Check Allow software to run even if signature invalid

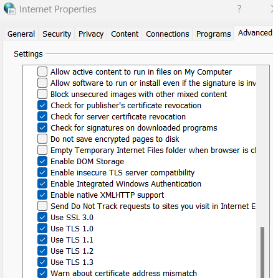pyautogui.click(x=42, y=83)
